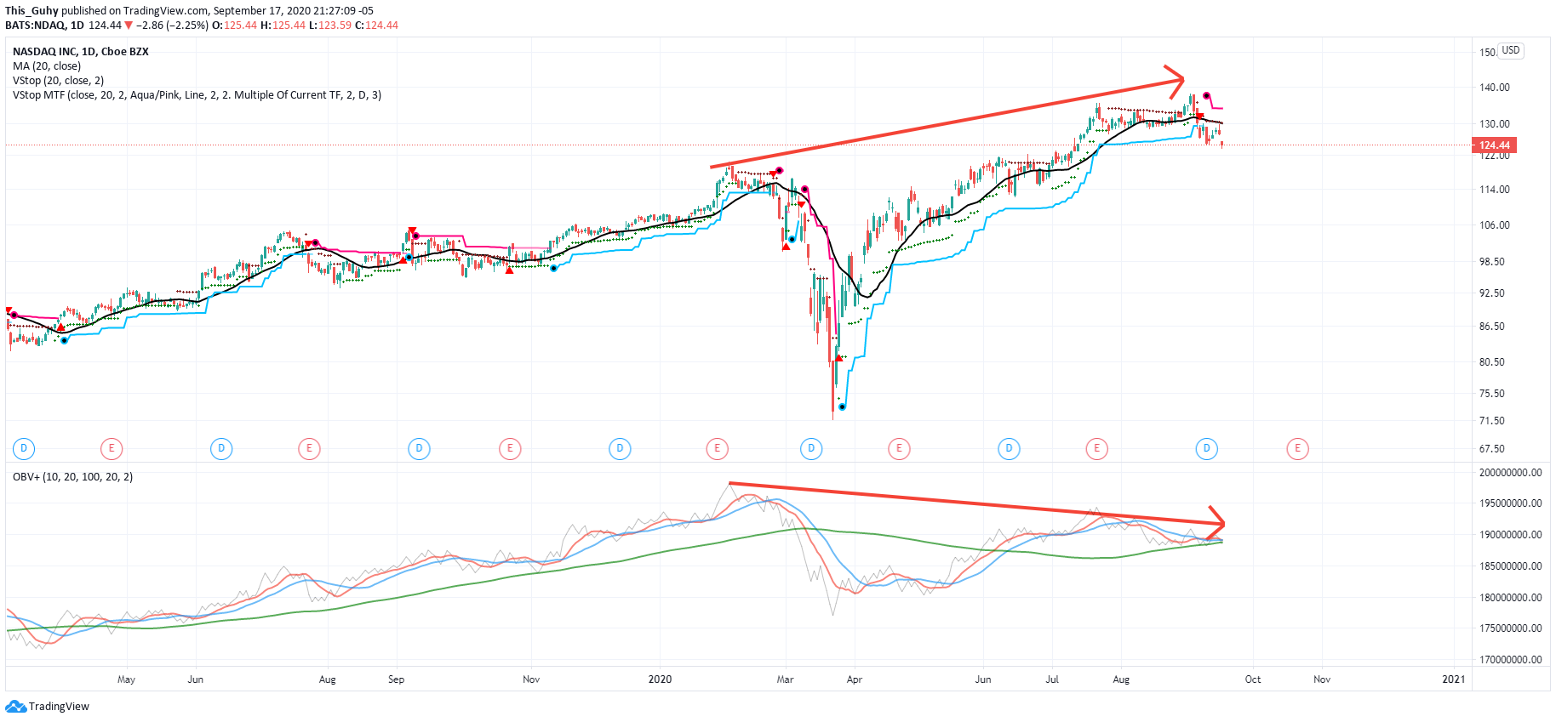The width and height of the screenshot is (1556, 722).
Task: Click the 200000000.00 OBV axis label
Action: [x=1511, y=473]
